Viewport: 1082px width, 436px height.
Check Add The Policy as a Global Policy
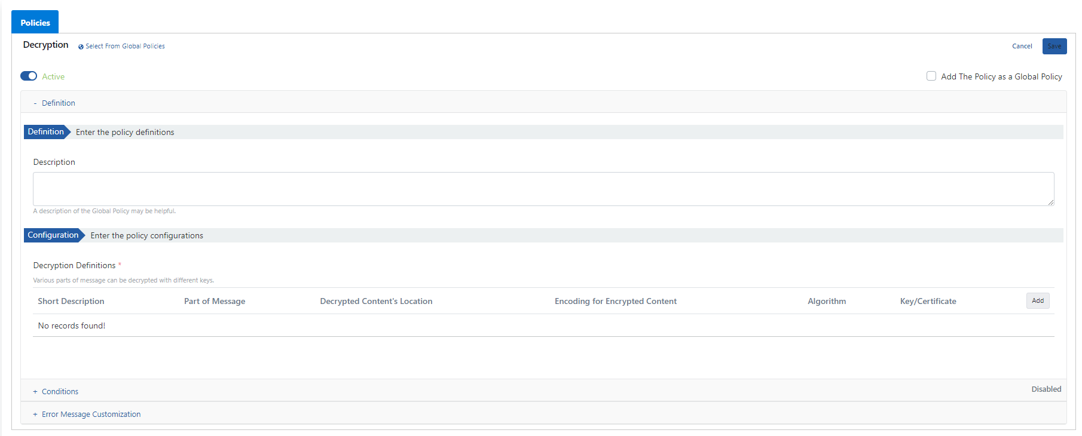pyautogui.click(x=931, y=76)
